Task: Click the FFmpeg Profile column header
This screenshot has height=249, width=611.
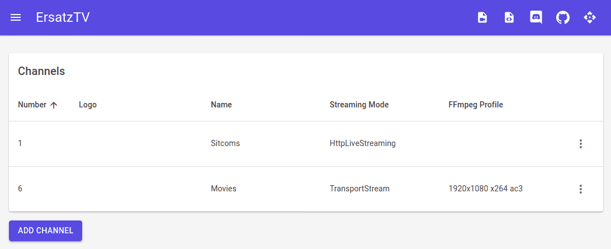Action: click(x=476, y=105)
